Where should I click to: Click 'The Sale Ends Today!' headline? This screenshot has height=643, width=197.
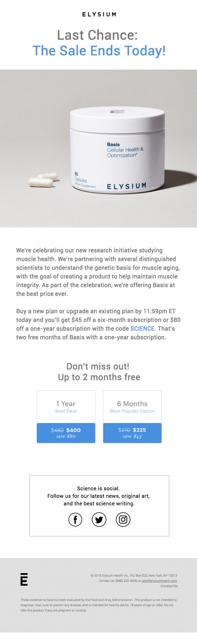point(99,51)
